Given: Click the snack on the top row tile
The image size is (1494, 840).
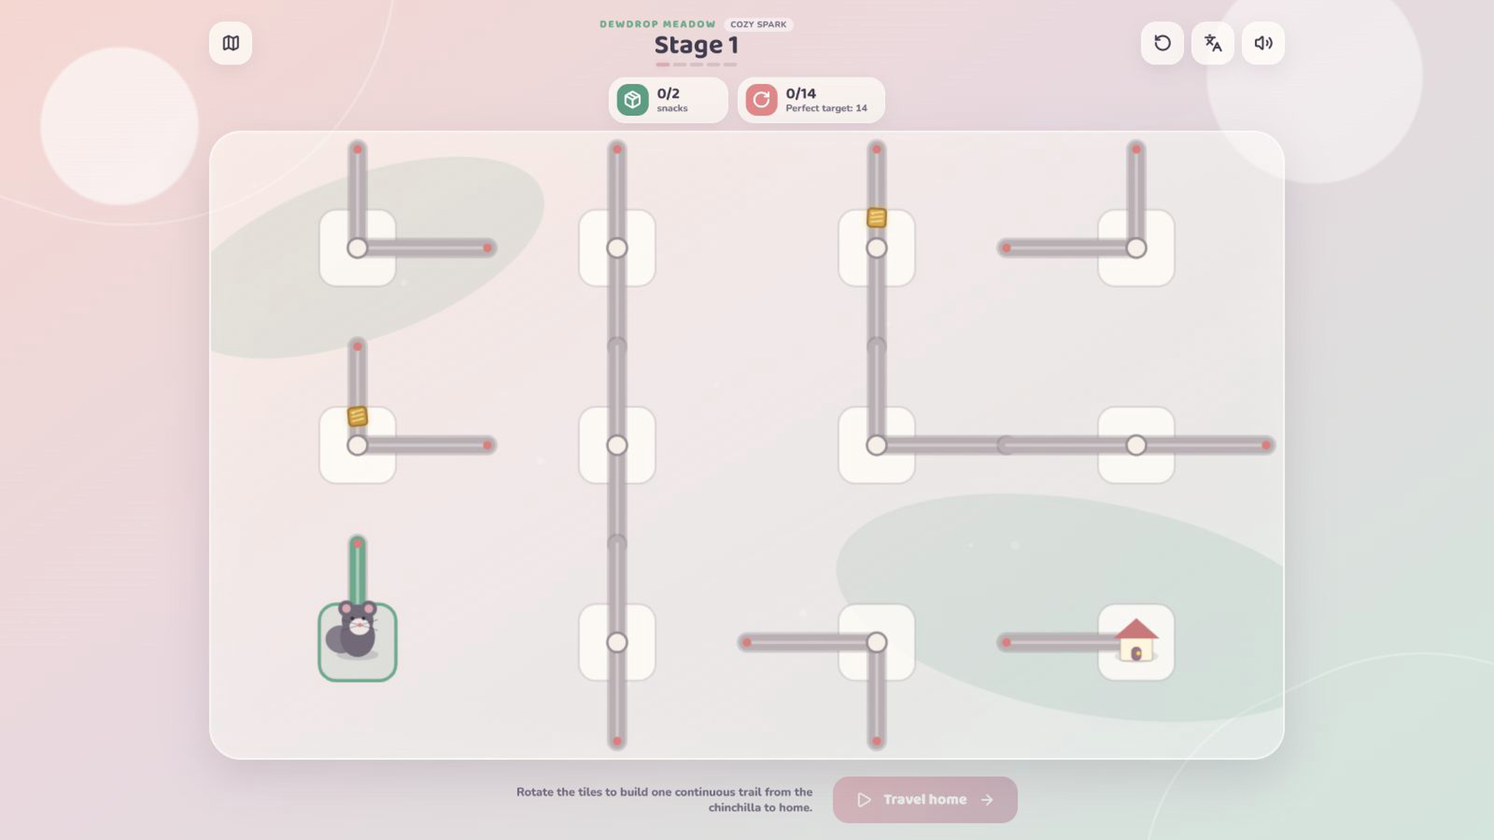Looking at the screenshot, I should 877,218.
